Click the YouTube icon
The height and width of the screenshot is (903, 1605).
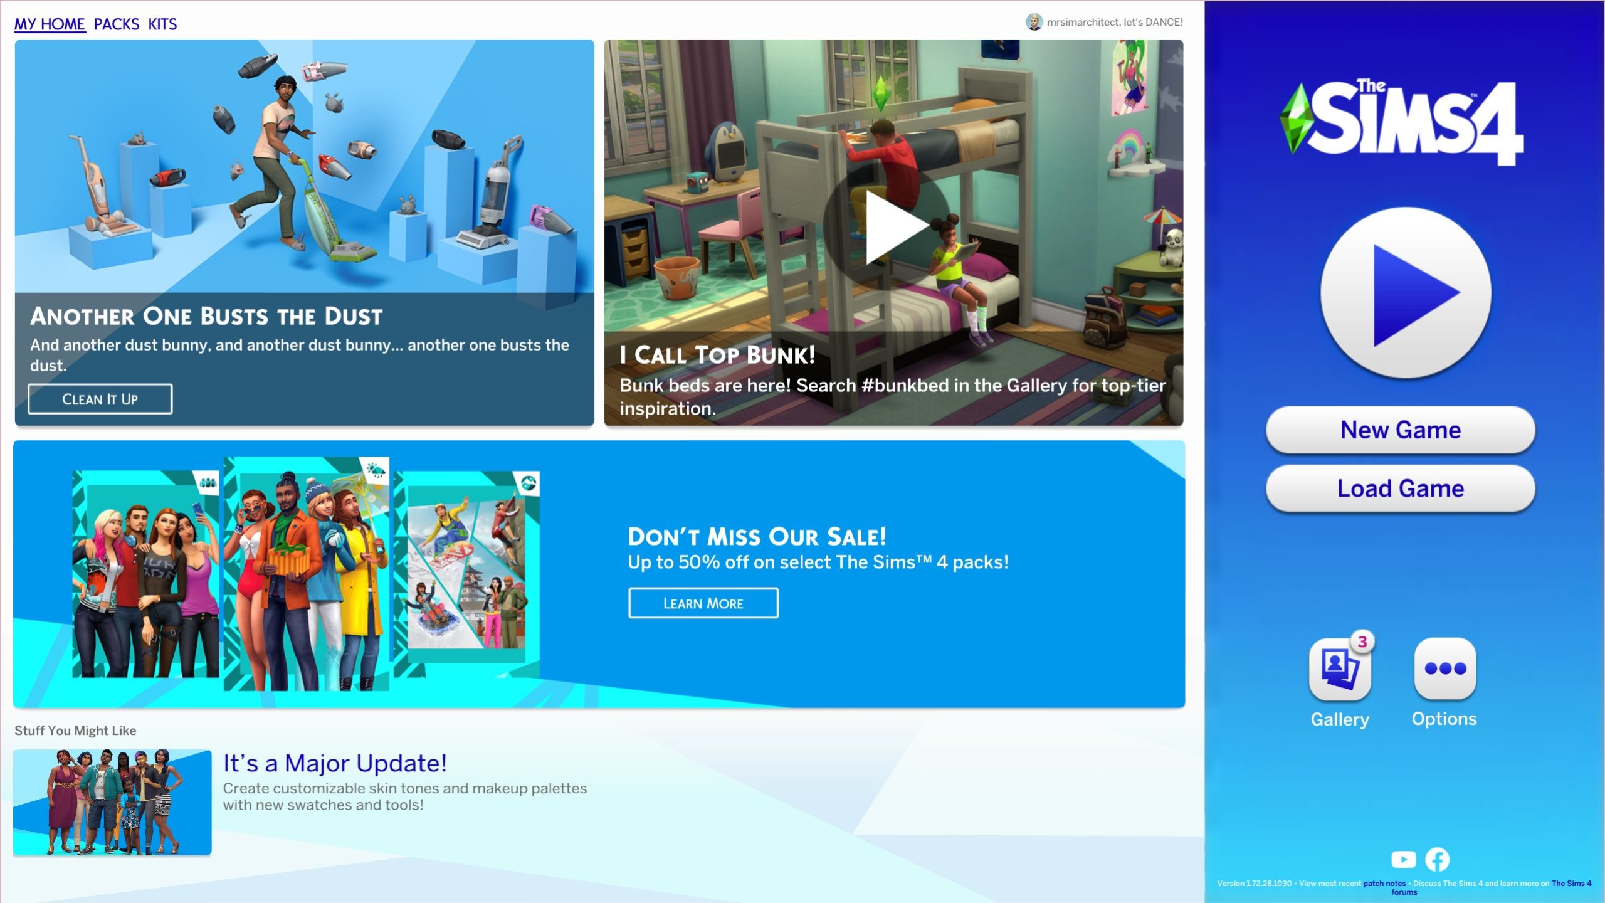(x=1403, y=859)
